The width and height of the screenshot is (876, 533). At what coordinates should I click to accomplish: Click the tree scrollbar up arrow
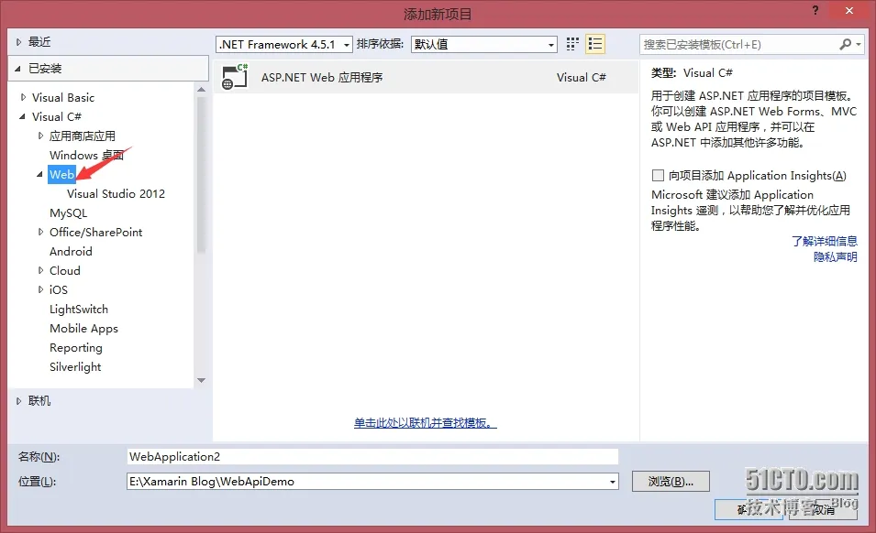[201, 90]
